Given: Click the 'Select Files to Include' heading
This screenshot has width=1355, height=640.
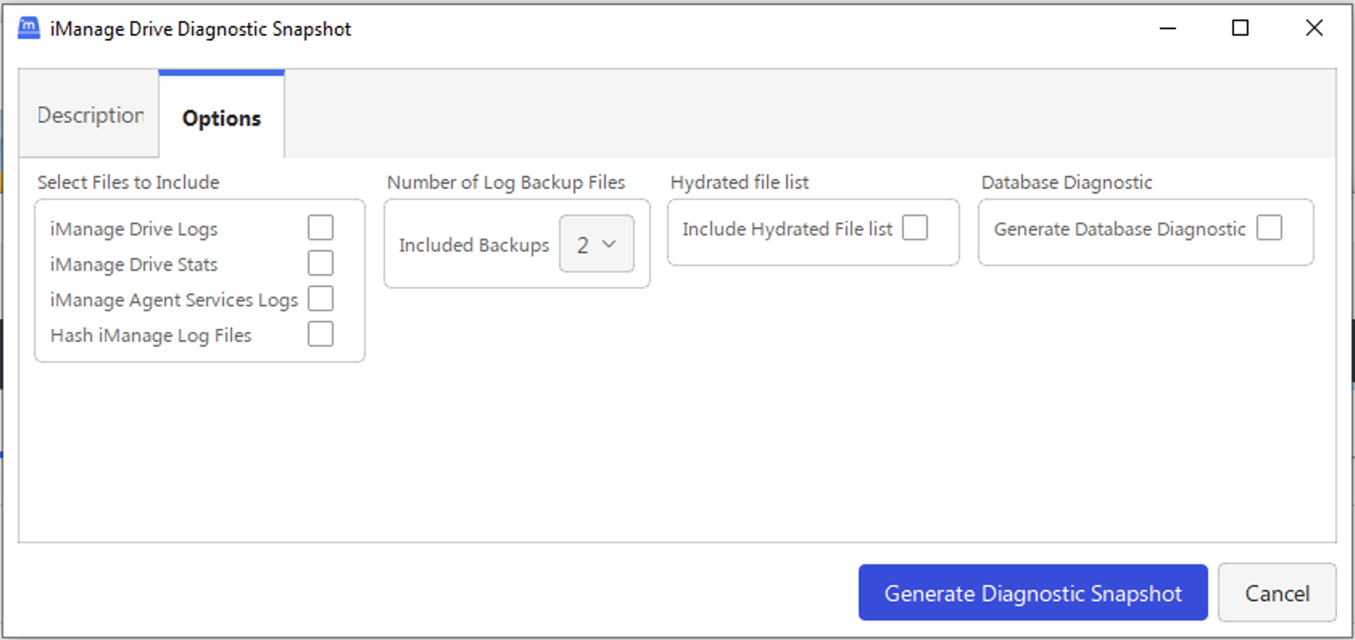Looking at the screenshot, I should [128, 182].
